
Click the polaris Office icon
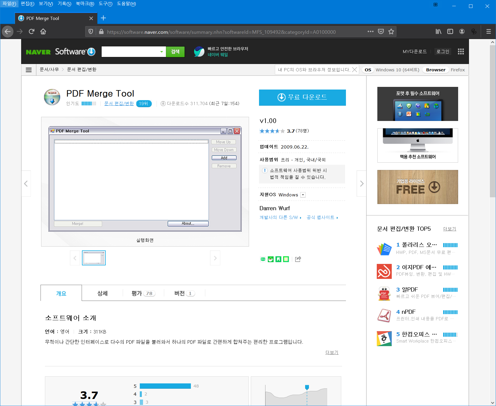click(x=384, y=249)
